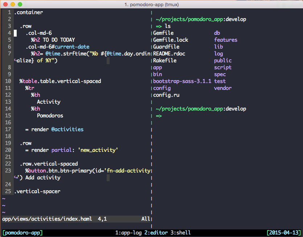Click the [pomodoro-app] session name in status bar

tap(22, 233)
